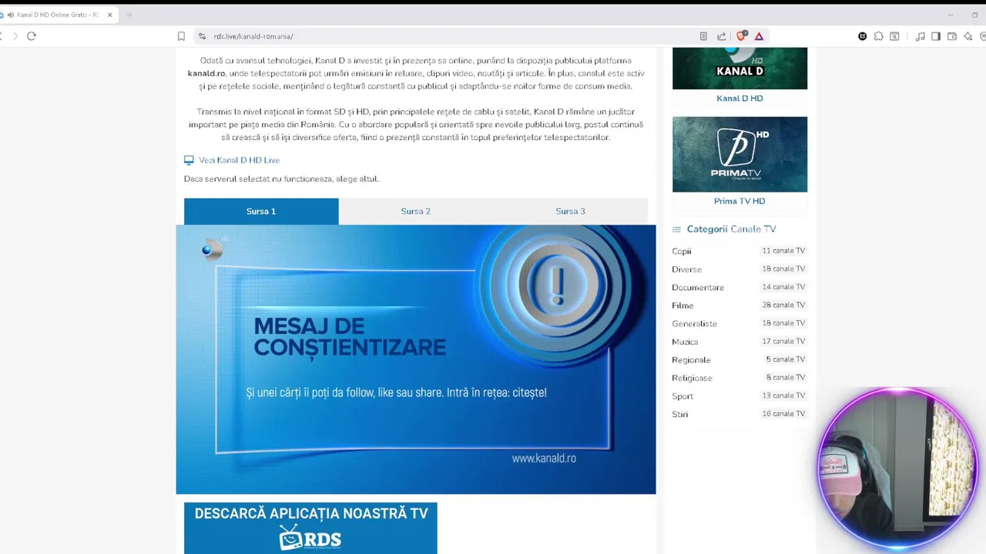Open the Generaliste category

[x=694, y=323]
